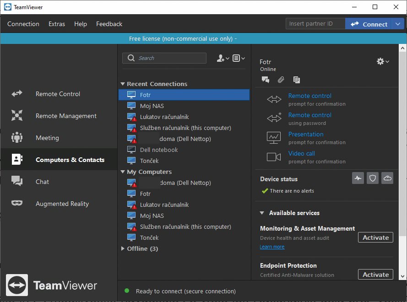Open Augmented Reality section

point(59,204)
